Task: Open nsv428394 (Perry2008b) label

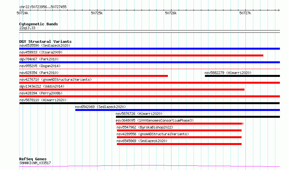Action: click(x=41, y=93)
